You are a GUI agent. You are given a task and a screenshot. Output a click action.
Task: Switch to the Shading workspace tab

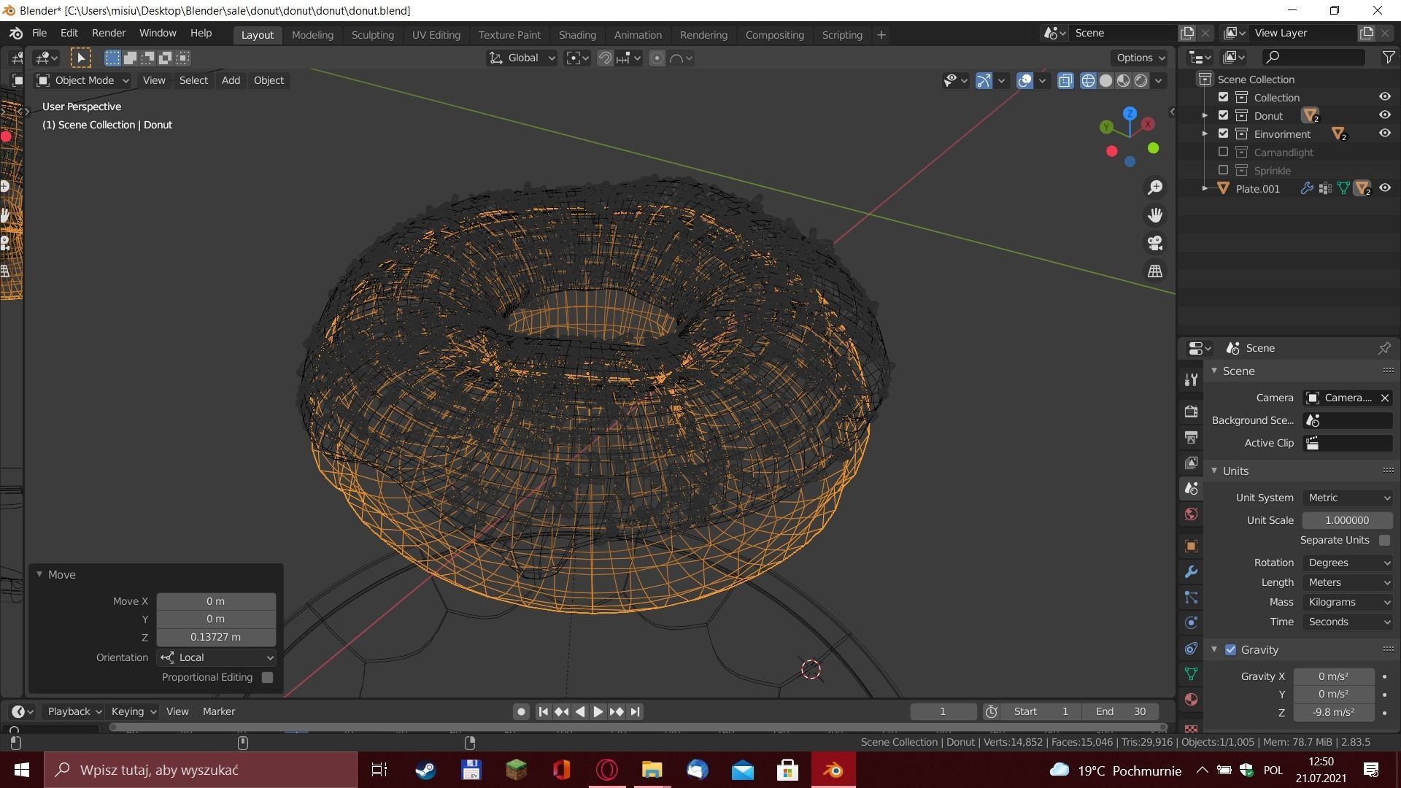pyautogui.click(x=576, y=34)
